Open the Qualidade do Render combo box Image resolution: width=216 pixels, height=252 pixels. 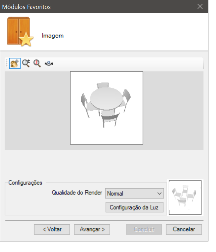click(134, 193)
